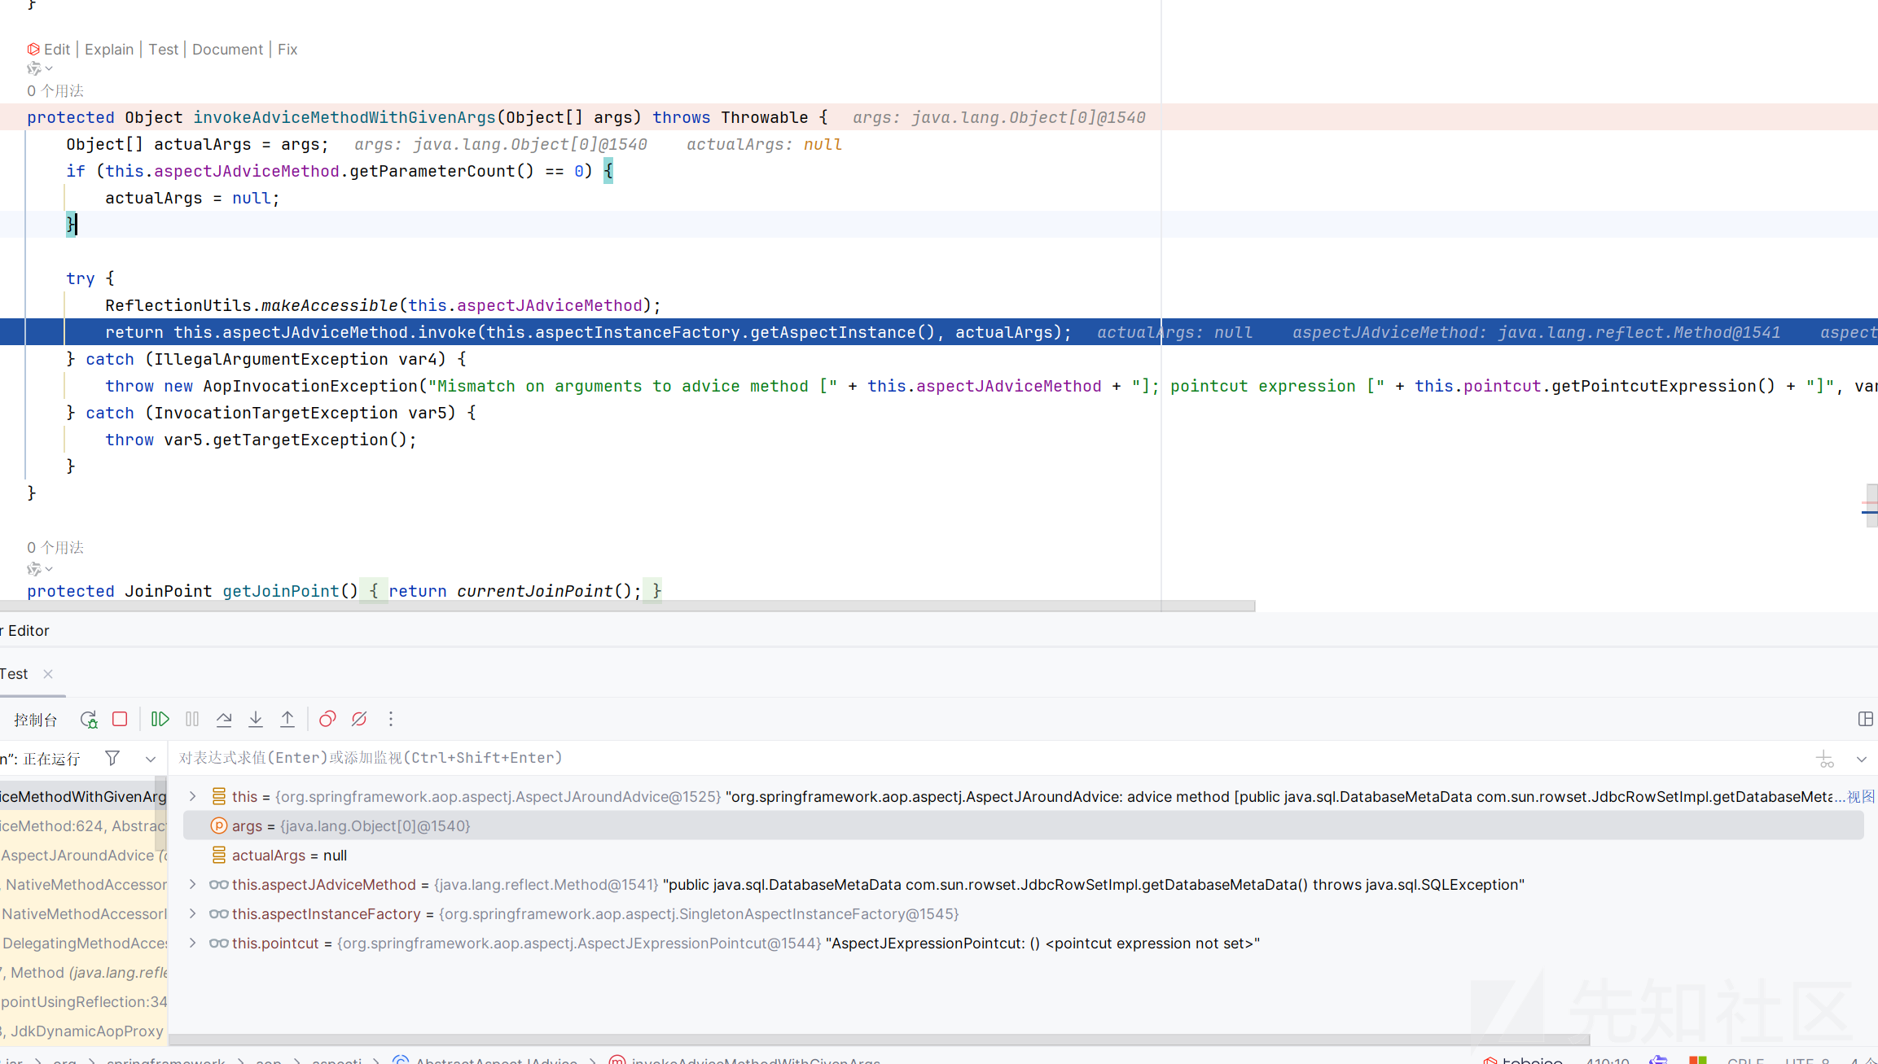Open more debugger actions menu
This screenshot has width=1878, height=1064.
click(391, 720)
